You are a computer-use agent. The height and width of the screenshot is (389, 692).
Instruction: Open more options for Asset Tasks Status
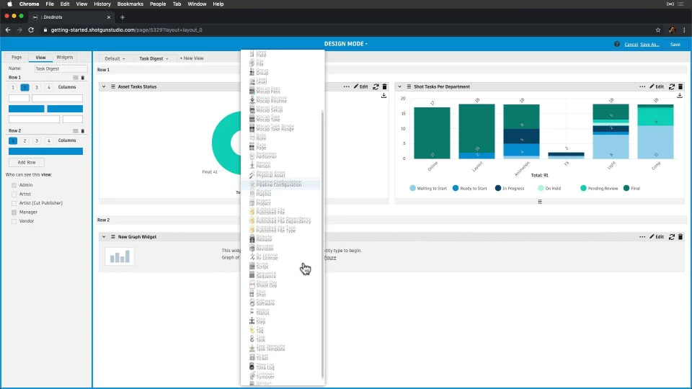pos(347,87)
